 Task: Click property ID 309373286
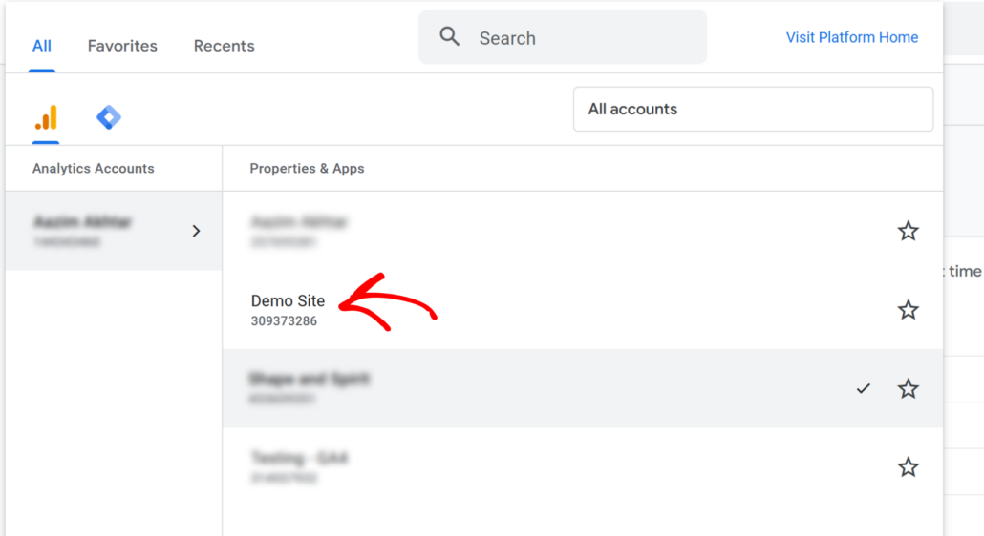pos(284,321)
